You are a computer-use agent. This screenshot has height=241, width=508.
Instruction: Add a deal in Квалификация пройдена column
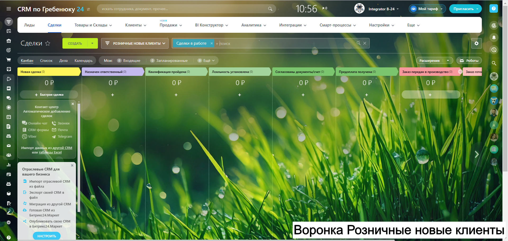(x=176, y=95)
